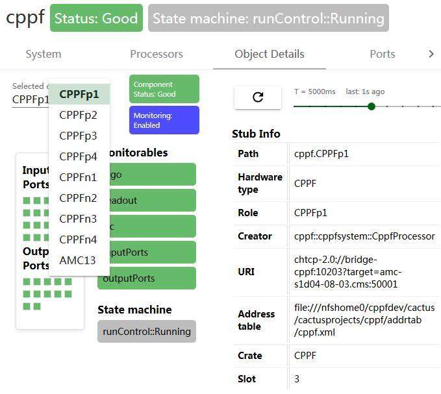Screen dimensions: 441x394
Task: Click the 'T = 5000ms' interval label
Action: [x=315, y=92]
